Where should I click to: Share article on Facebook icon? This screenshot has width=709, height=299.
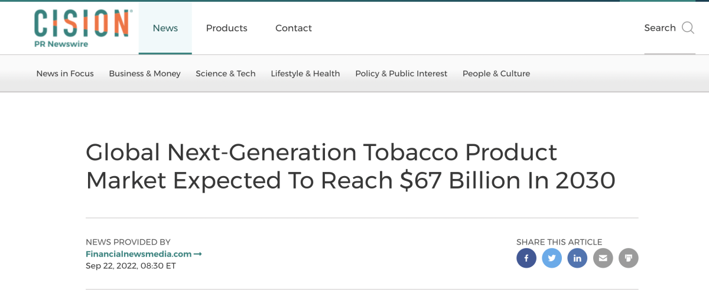click(526, 258)
